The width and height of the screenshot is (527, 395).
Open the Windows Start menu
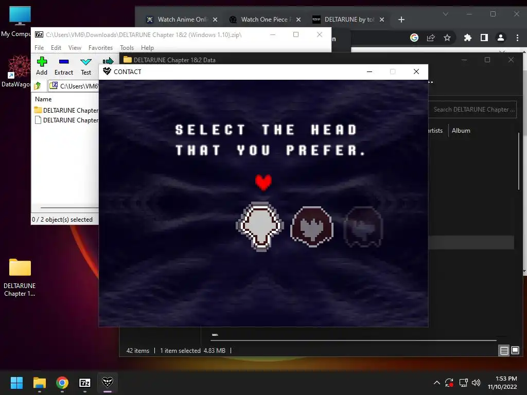click(x=16, y=383)
